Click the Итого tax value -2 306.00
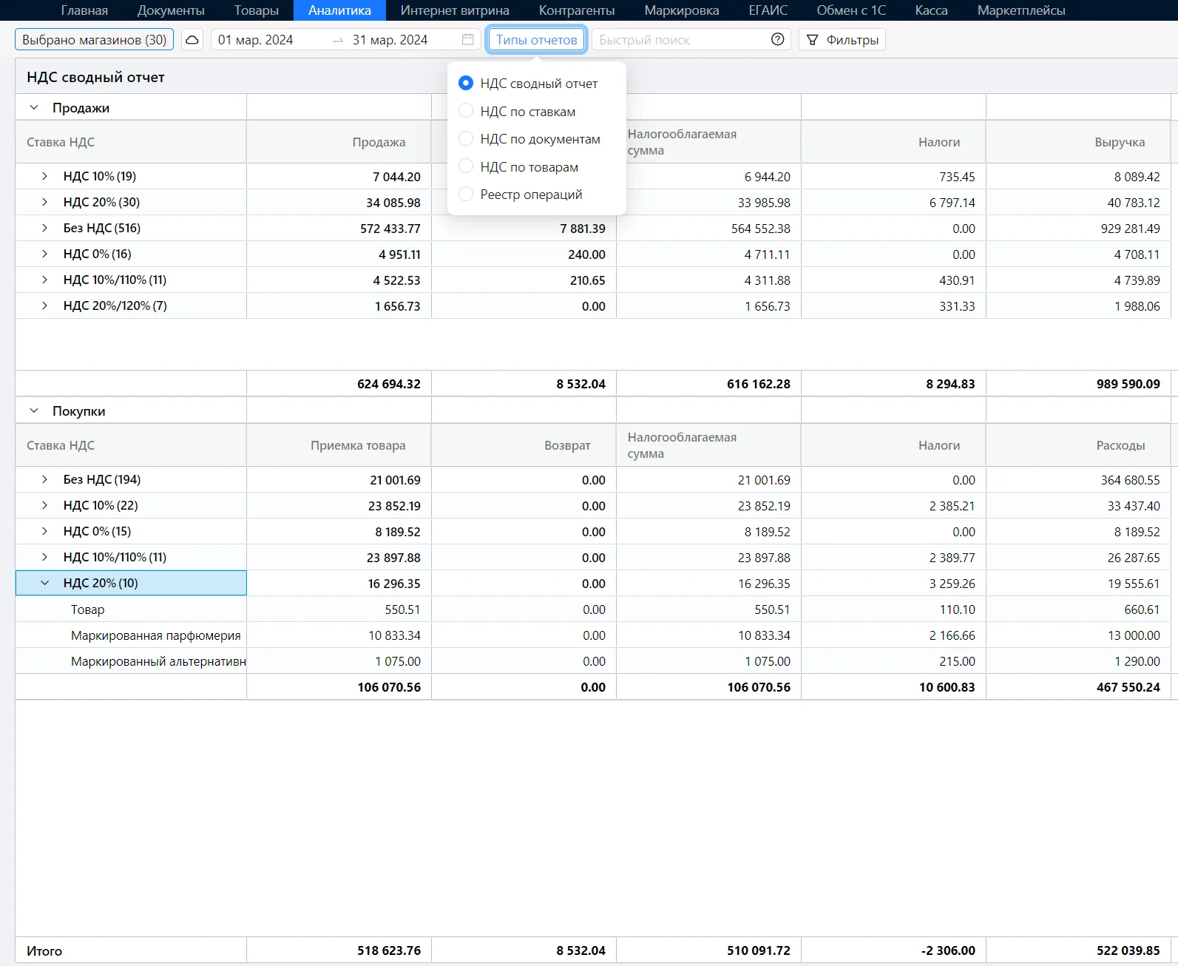This screenshot has width=1178, height=966. [x=948, y=950]
